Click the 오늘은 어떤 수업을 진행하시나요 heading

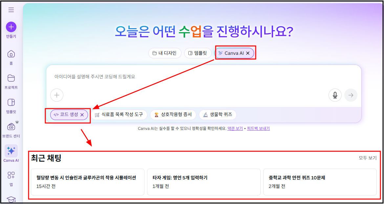(x=204, y=32)
